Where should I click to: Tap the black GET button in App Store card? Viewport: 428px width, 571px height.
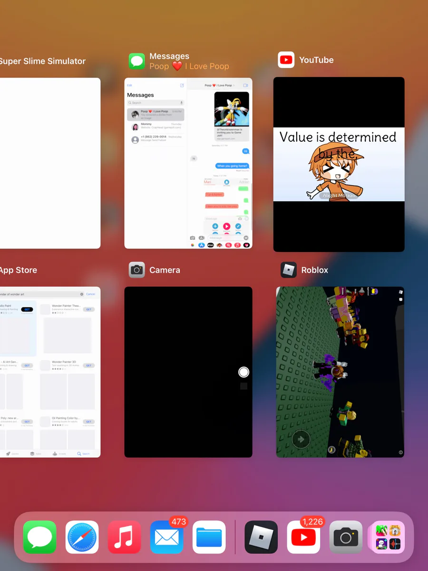coord(27,309)
